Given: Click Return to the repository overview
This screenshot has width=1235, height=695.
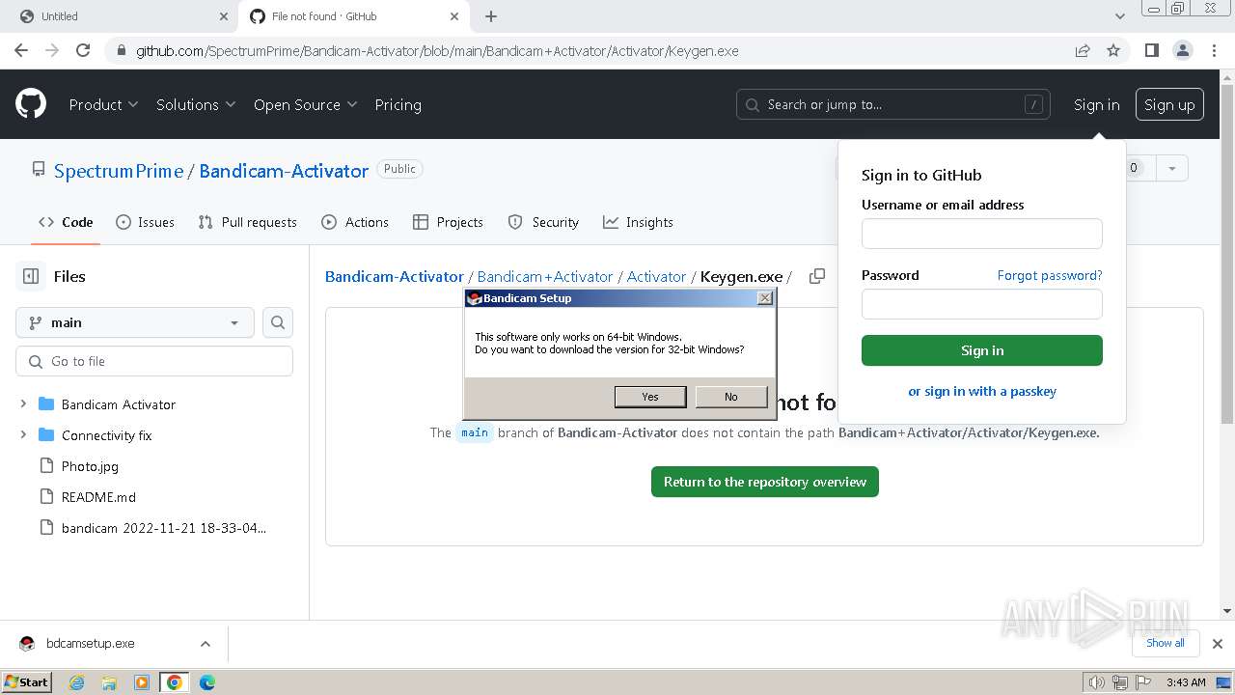Looking at the screenshot, I should pyautogui.click(x=765, y=482).
